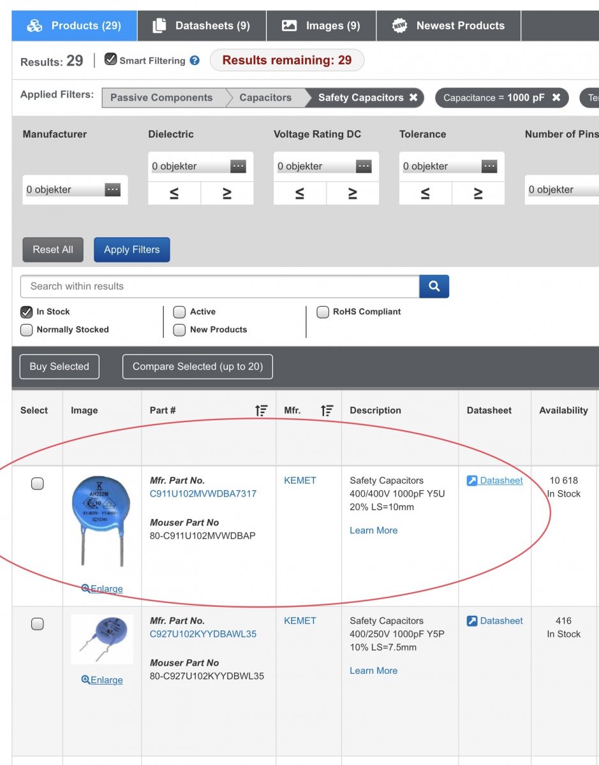Click Mouser part number 80-C927U102KYYDBWL35
The width and height of the screenshot is (599, 765).
[207, 676]
